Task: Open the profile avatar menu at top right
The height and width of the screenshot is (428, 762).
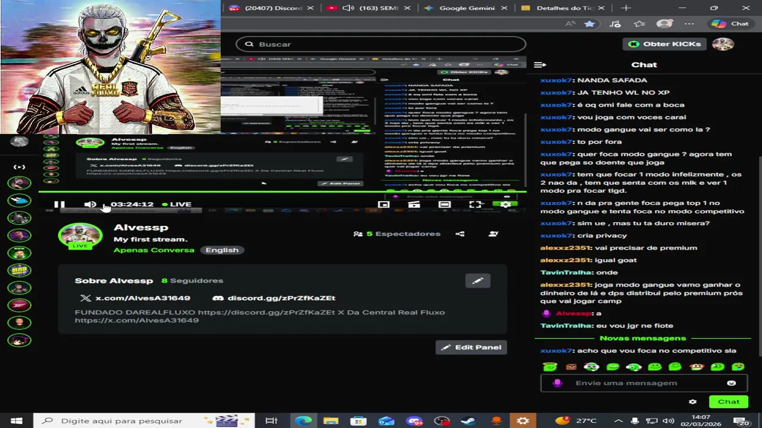Action: [723, 44]
